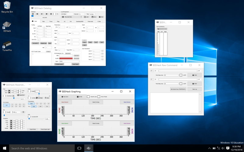This screenshot has height=152, width=244.
Task: Open the E-Side tab in Datalog
Action: pos(99,22)
